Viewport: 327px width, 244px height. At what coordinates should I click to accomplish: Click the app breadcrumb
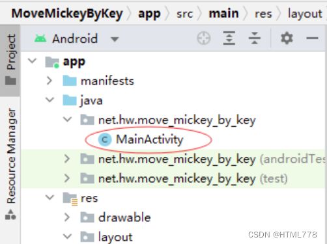click(149, 14)
